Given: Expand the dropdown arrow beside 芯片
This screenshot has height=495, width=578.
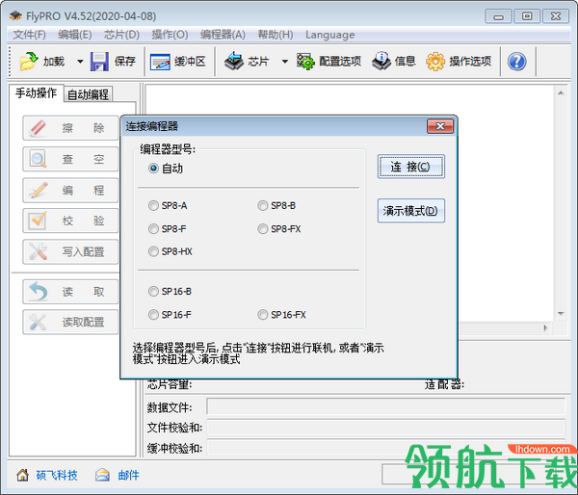Looking at the screenshot, I should [x=284, y=62].
